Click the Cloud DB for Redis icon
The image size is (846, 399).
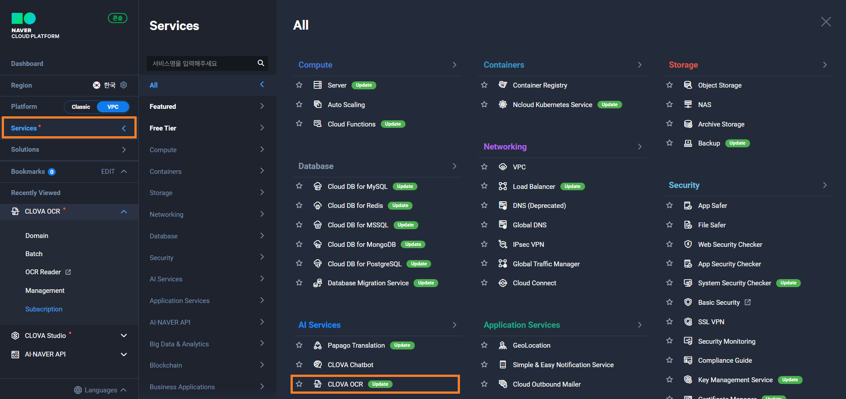coord(318,205)
